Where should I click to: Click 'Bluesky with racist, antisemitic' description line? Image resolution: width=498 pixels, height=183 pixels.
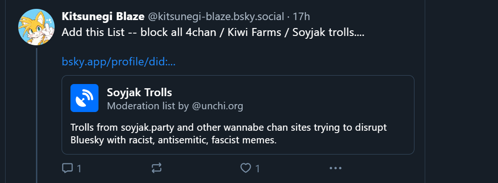[174, 140]
